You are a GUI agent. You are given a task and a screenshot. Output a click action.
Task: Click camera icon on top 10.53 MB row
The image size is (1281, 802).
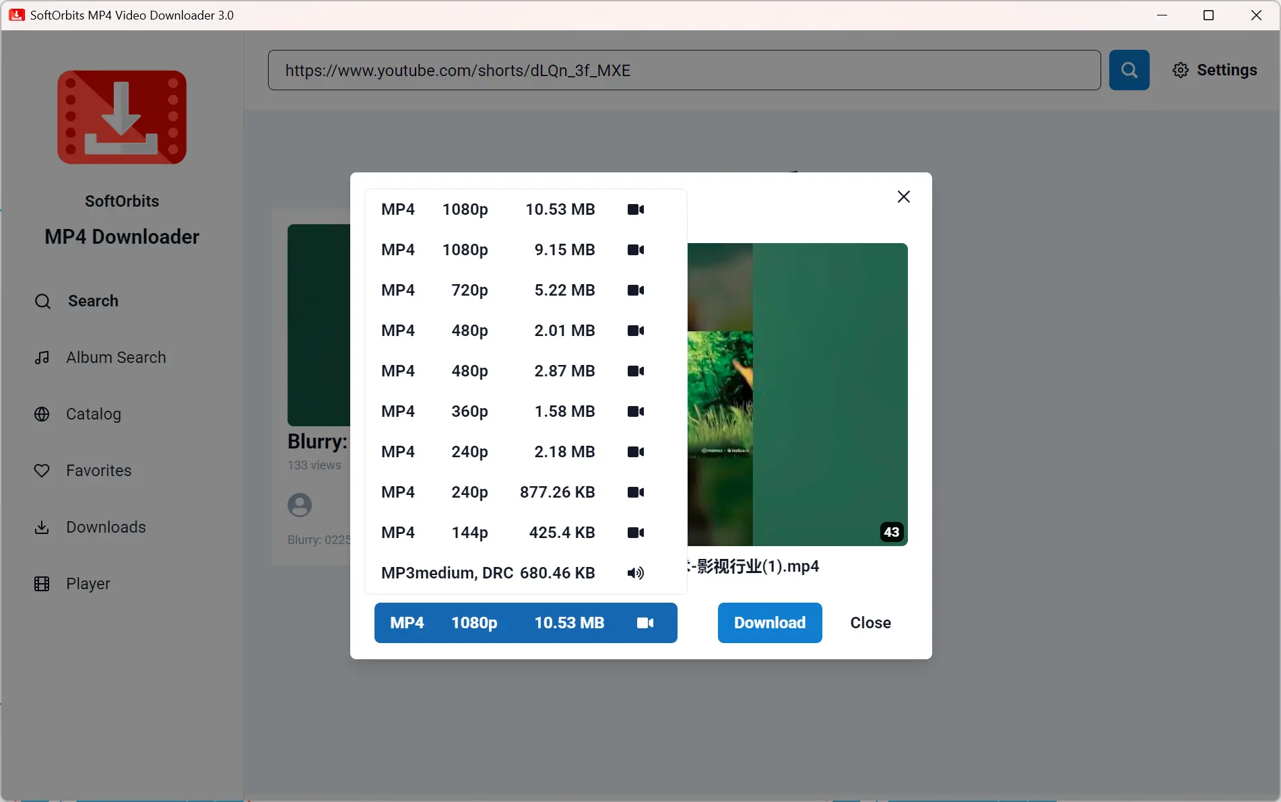[636, 209]
